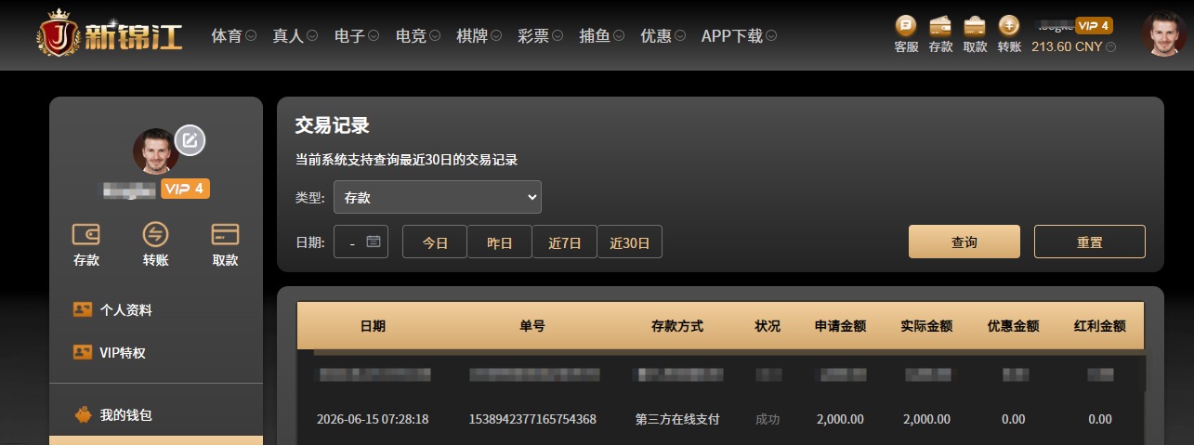1194x445 pixels.
Task: Click the edit avatar pencil icon
Action: coord(190,140)
